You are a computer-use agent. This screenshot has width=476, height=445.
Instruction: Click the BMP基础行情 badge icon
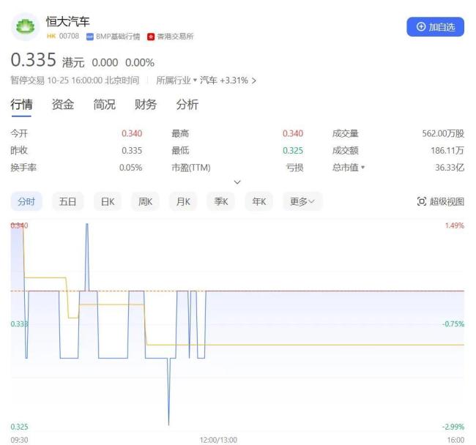90,37
